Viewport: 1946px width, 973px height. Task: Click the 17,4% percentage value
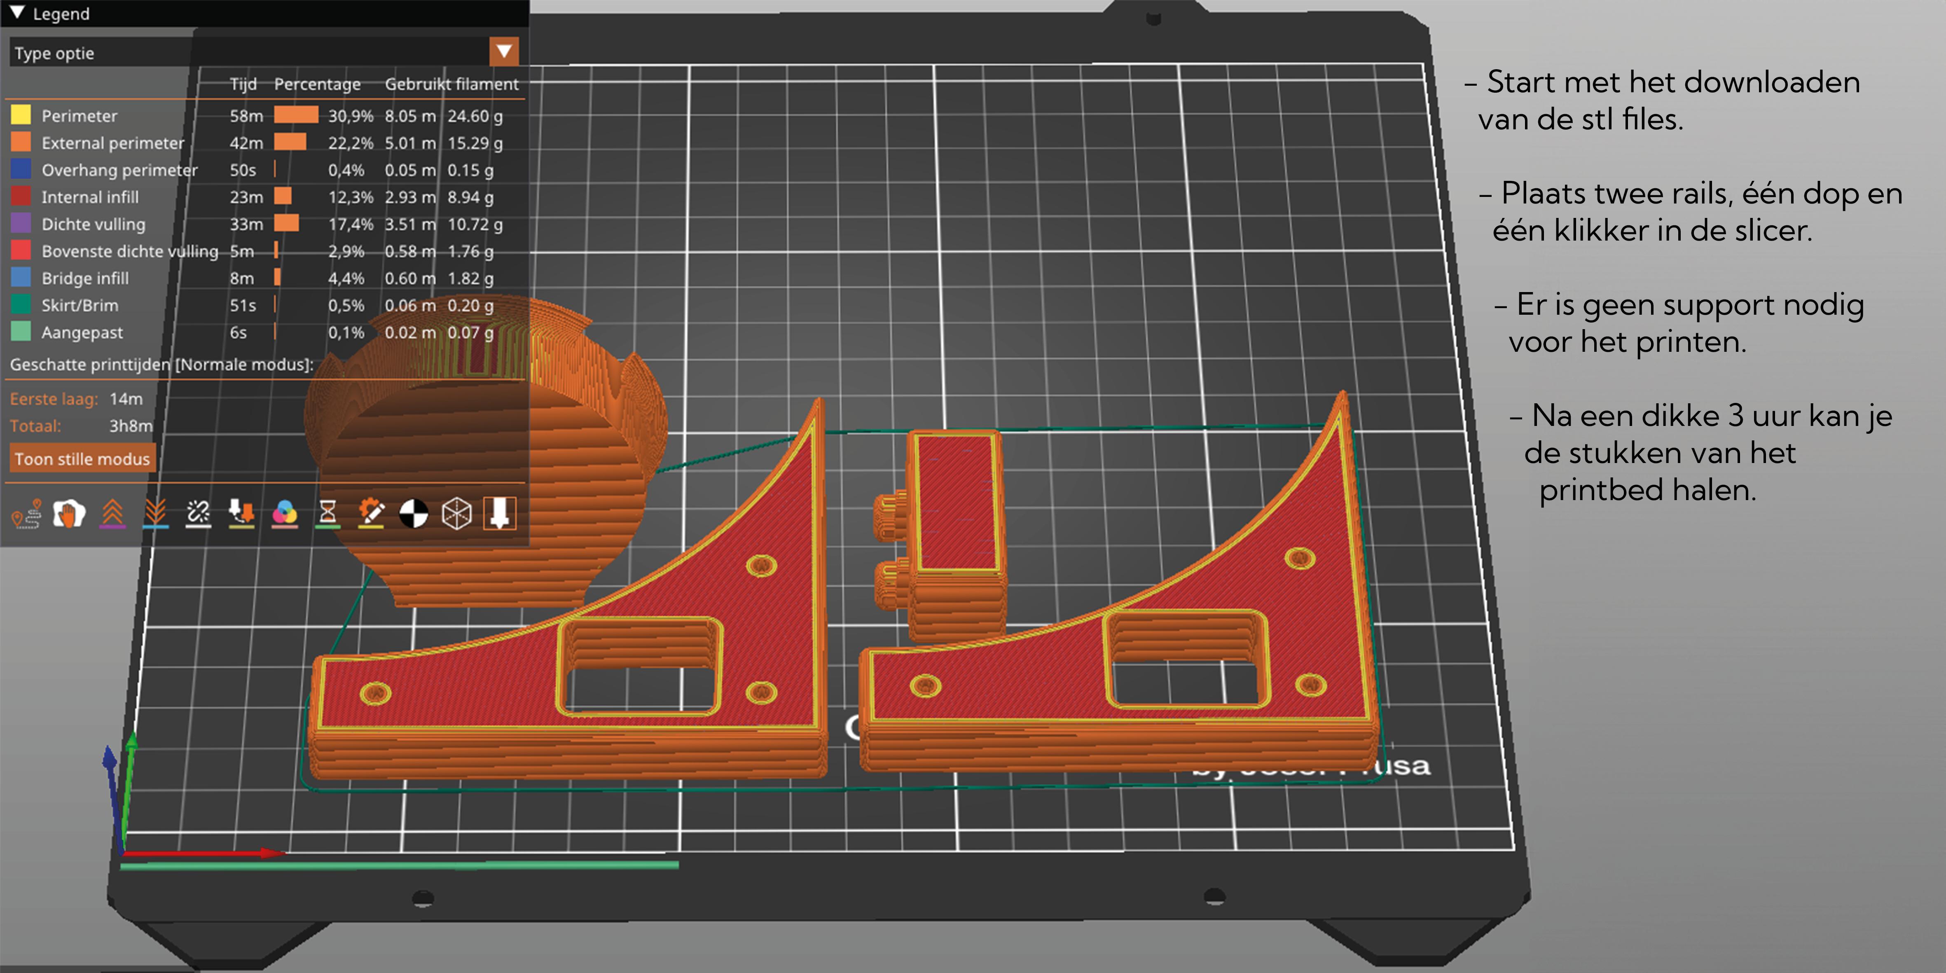click(351, 225)
